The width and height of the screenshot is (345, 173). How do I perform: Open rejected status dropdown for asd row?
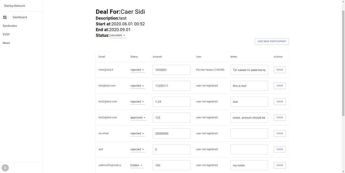138,149
